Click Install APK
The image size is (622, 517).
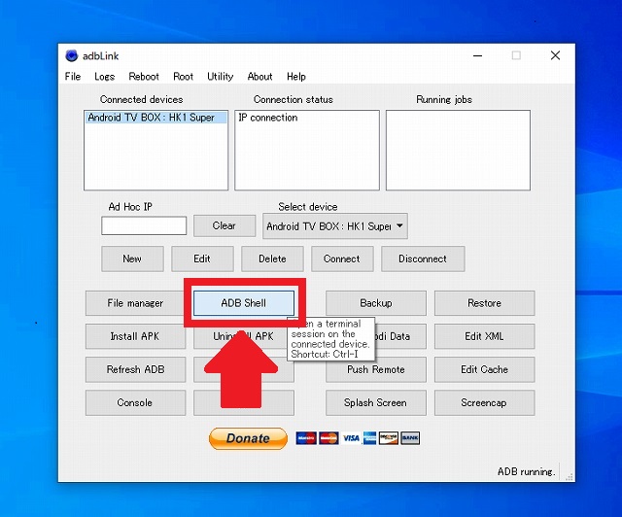click(135, 336)
